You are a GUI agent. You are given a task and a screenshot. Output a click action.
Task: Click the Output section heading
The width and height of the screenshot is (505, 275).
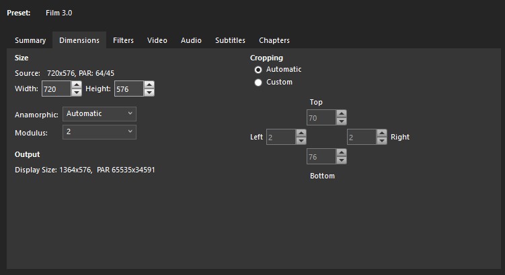click(28, 154)
